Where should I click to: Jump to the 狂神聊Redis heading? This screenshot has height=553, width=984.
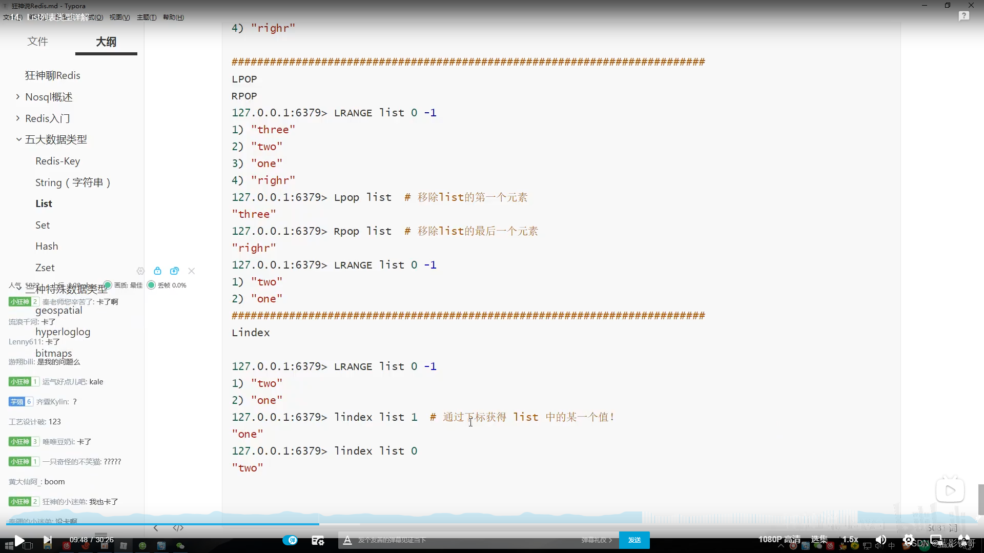(x=53, y=75)
